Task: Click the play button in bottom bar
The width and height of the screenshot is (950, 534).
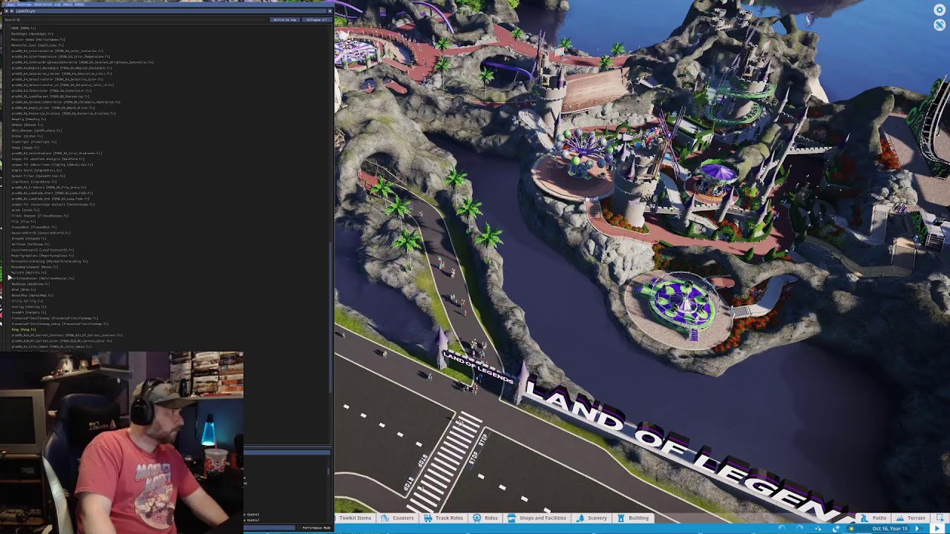Action: (x=937, y=528)
